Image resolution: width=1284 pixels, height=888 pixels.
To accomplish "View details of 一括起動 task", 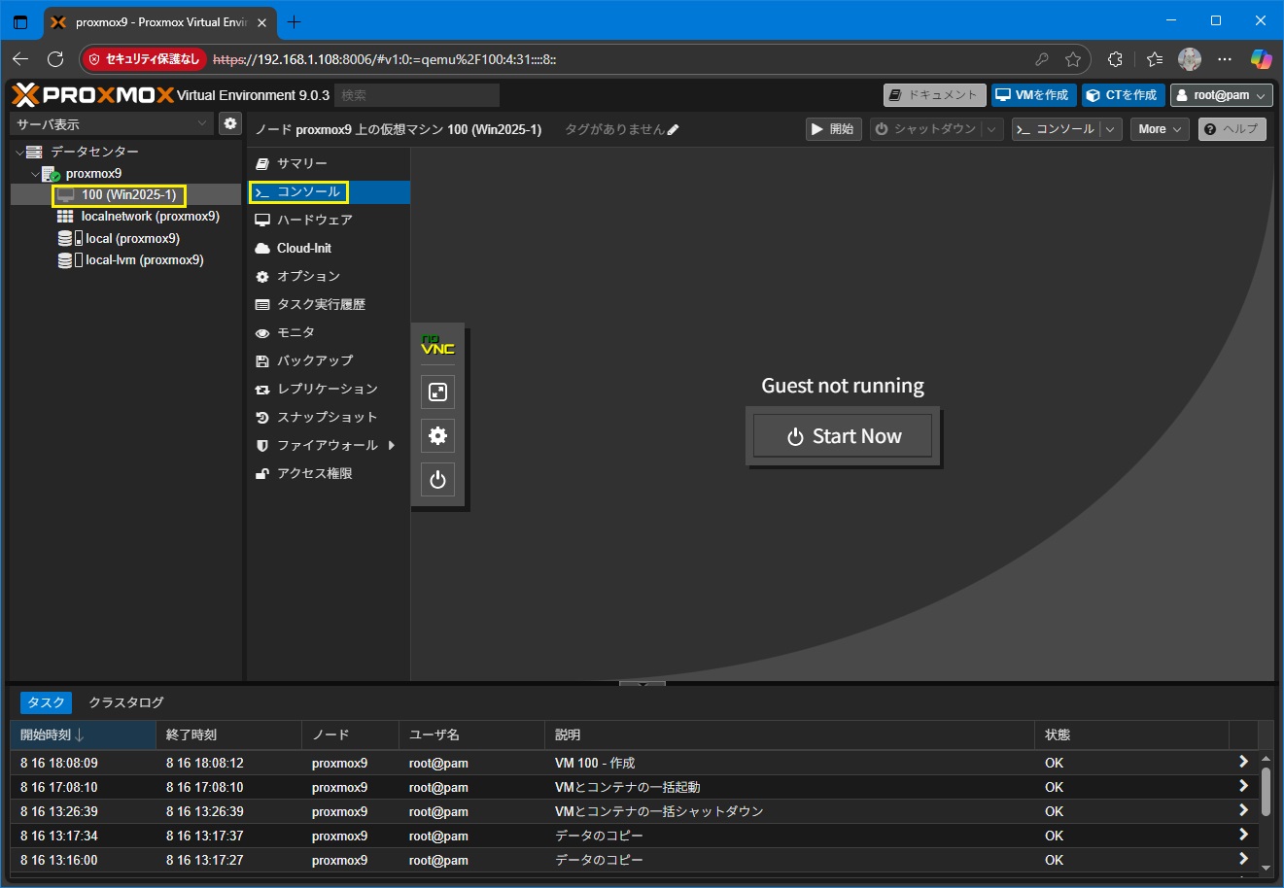I will (x=1243, y=786).
